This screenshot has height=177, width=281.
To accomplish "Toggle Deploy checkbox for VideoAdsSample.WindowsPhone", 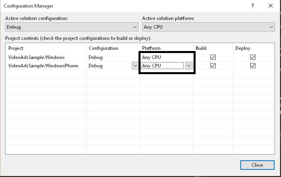I will (253, 66).
